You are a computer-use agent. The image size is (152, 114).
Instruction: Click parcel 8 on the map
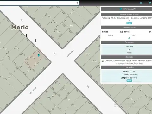pos(18,49)
